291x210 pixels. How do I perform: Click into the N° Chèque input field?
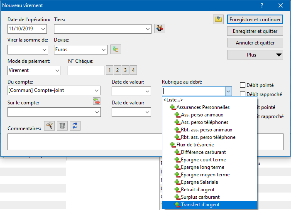(x=86, y=70)
